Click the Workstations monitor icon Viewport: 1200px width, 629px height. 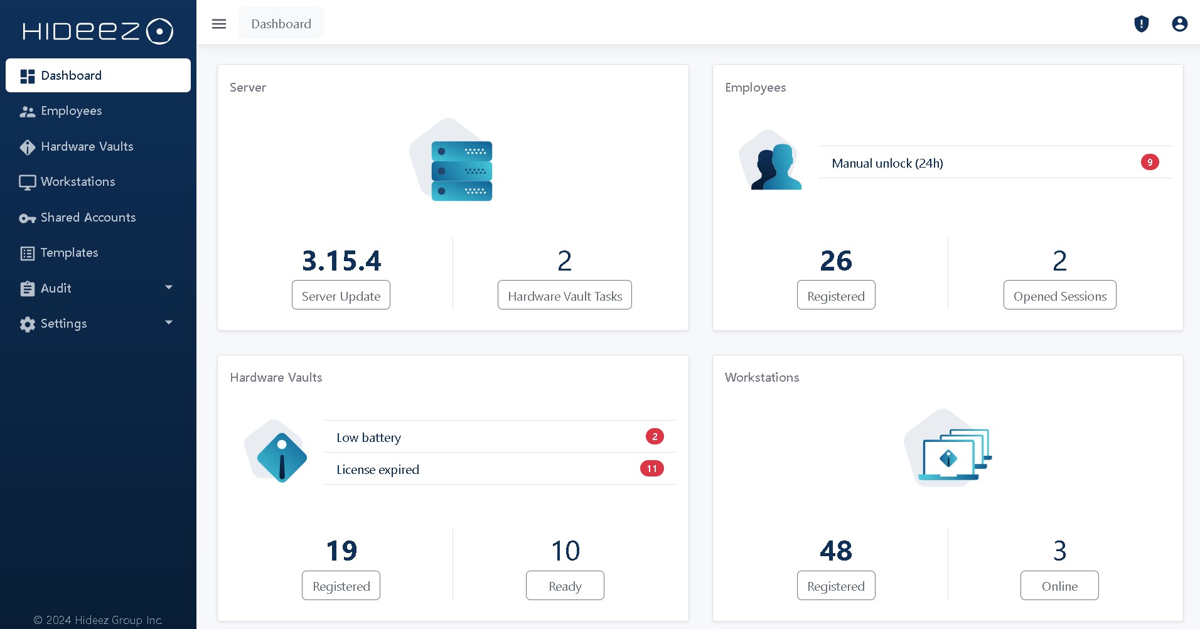coord(28,182)
